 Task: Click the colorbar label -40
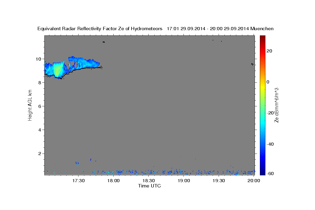coord(270,144)
